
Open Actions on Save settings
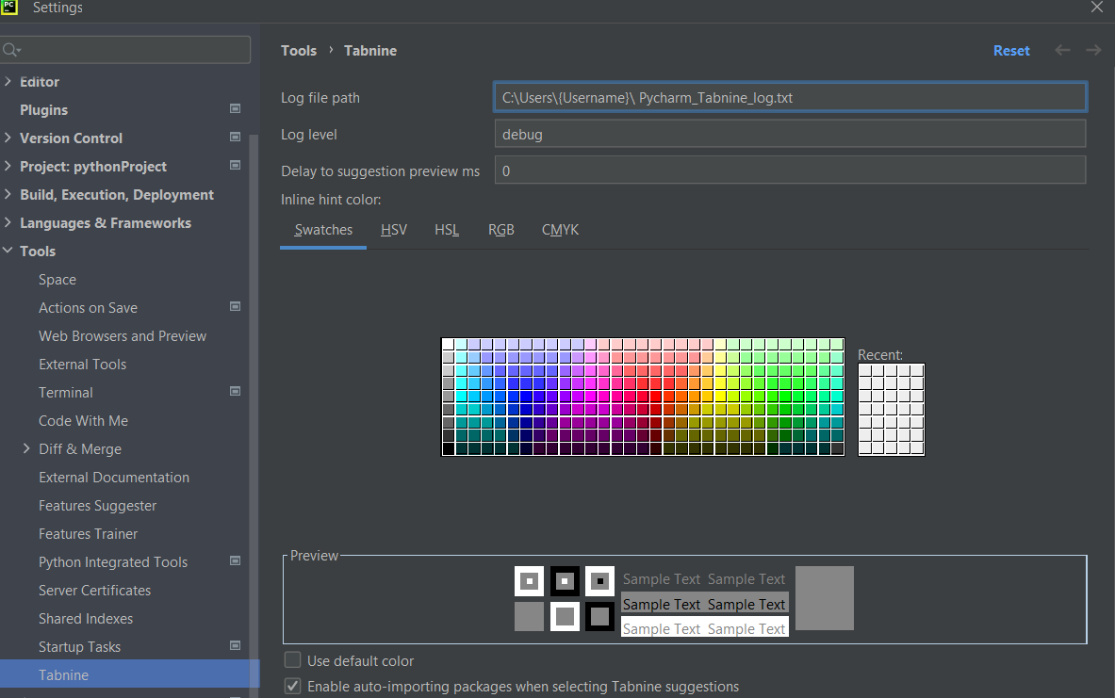pos(88,308)
